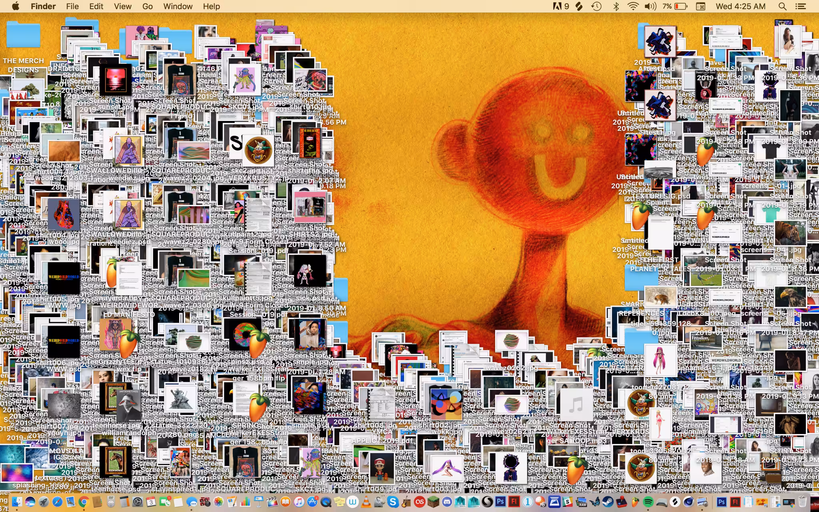This screenshot has height=512, width=819.
Task: Open Final Cut Pro from the Dock
Action: click(272, 502)
